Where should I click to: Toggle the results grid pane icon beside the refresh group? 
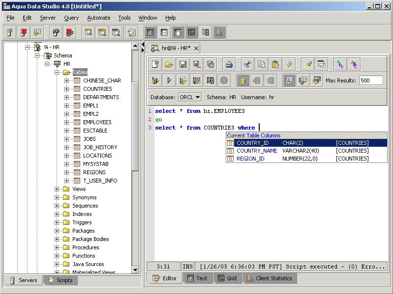pos(289,80)
